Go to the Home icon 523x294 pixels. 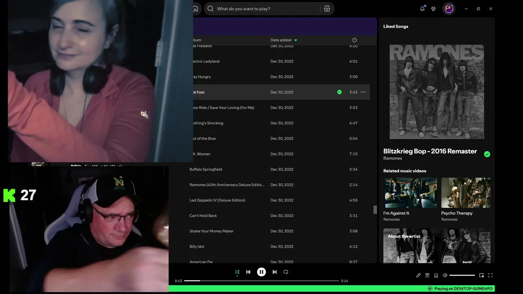click(195, 9)
